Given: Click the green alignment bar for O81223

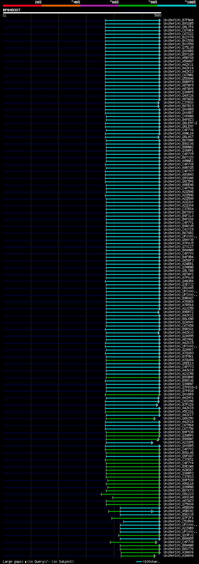Looking at the screenshot, I should pyautogui.click(x=130, y=494).
